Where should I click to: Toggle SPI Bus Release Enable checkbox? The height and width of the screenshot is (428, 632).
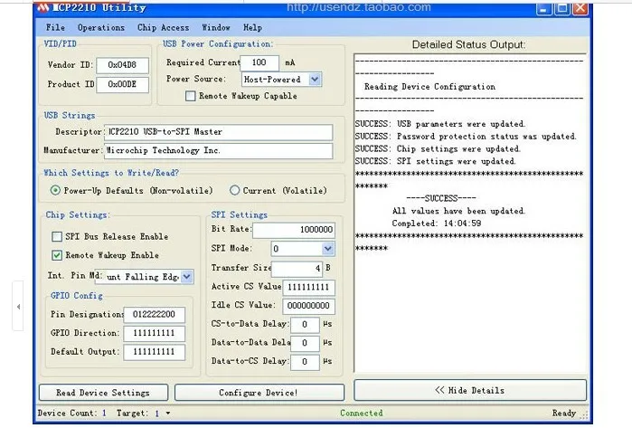(x=57, y=236)
